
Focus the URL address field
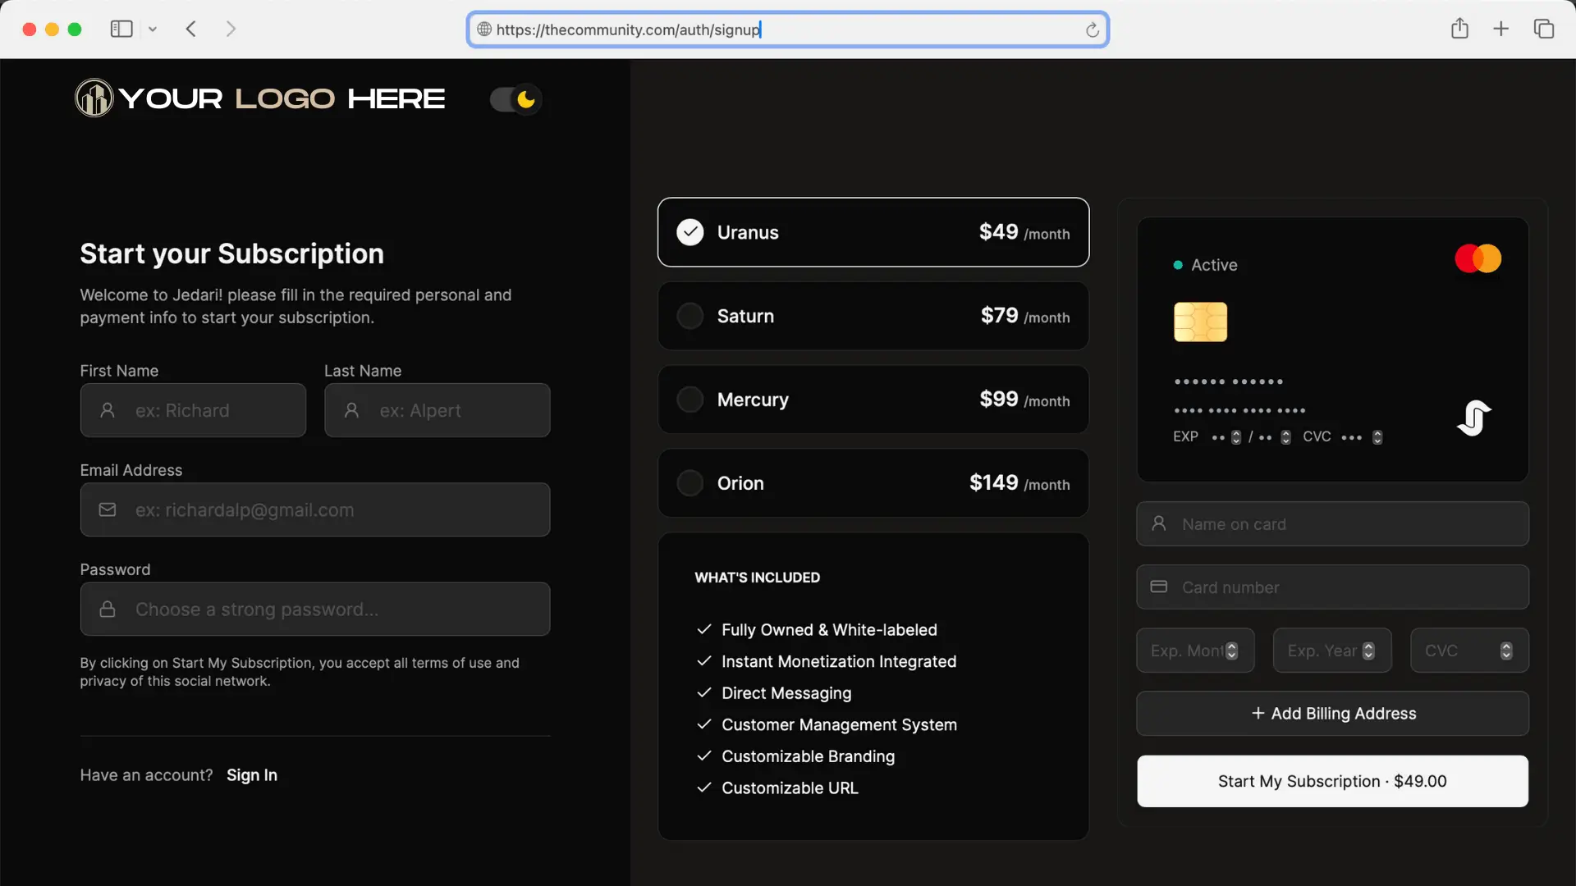pyautogui.click(x=788, y=30)
